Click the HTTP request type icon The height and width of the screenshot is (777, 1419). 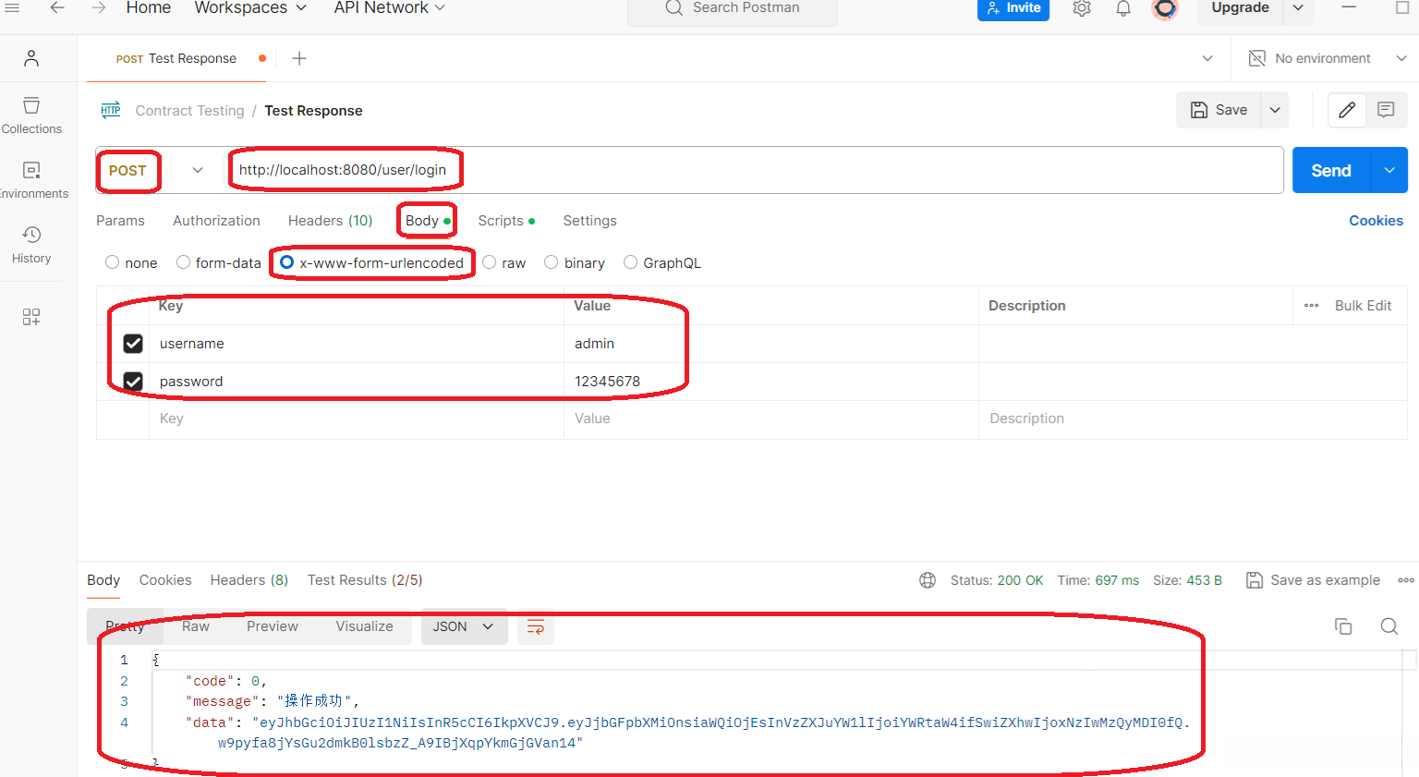click(111, 110)
